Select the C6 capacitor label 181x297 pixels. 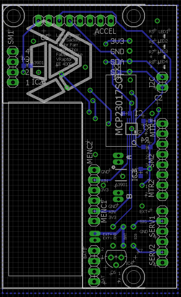tap(113, 272)
